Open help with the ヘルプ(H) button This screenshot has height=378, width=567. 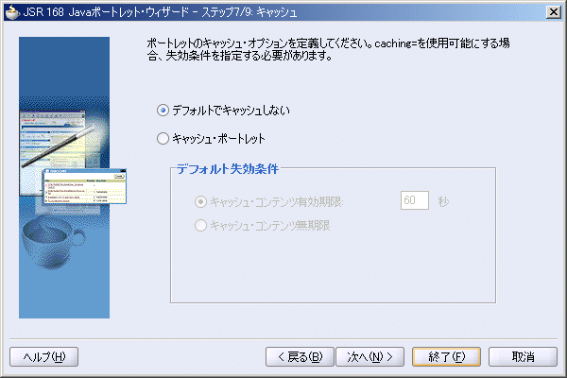(43, 357)
